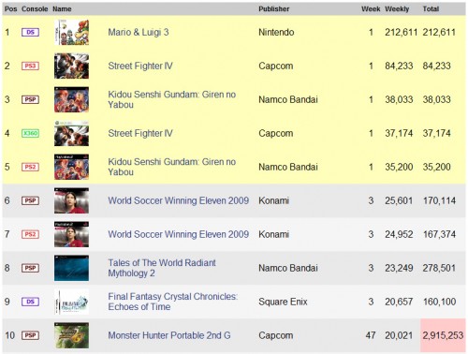Sort by the Total column header
468x354 pixels.
[x=431, y=9]
